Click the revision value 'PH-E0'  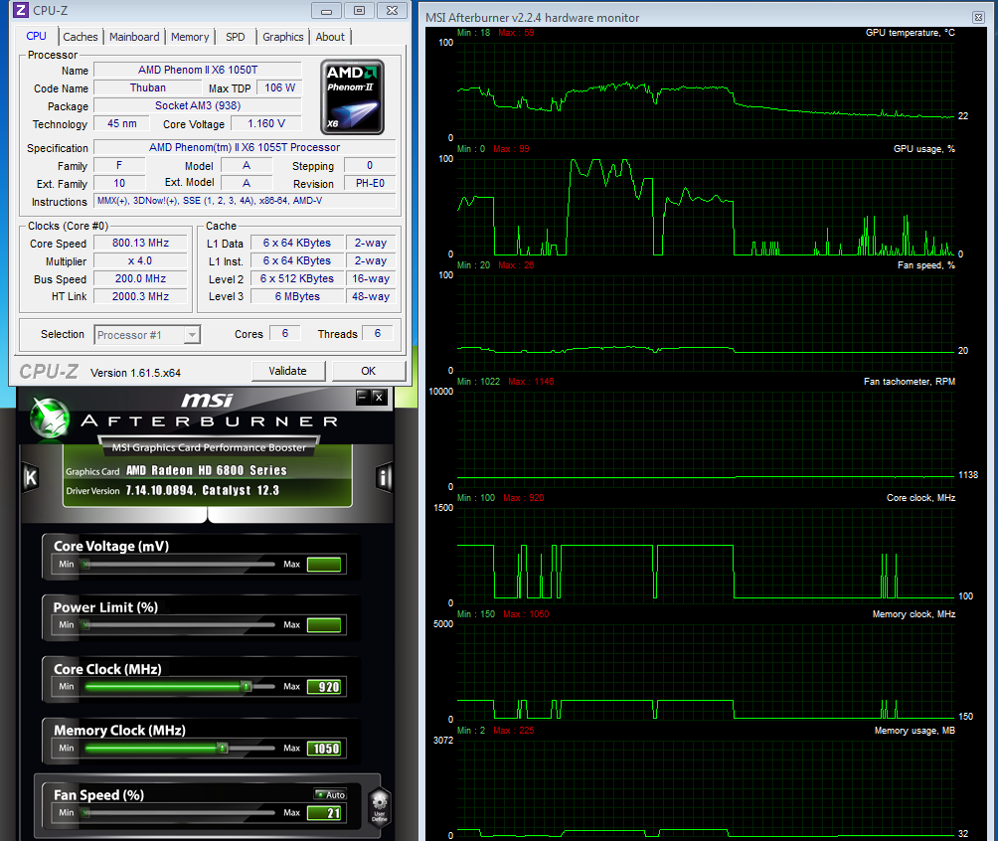(370, 183)
